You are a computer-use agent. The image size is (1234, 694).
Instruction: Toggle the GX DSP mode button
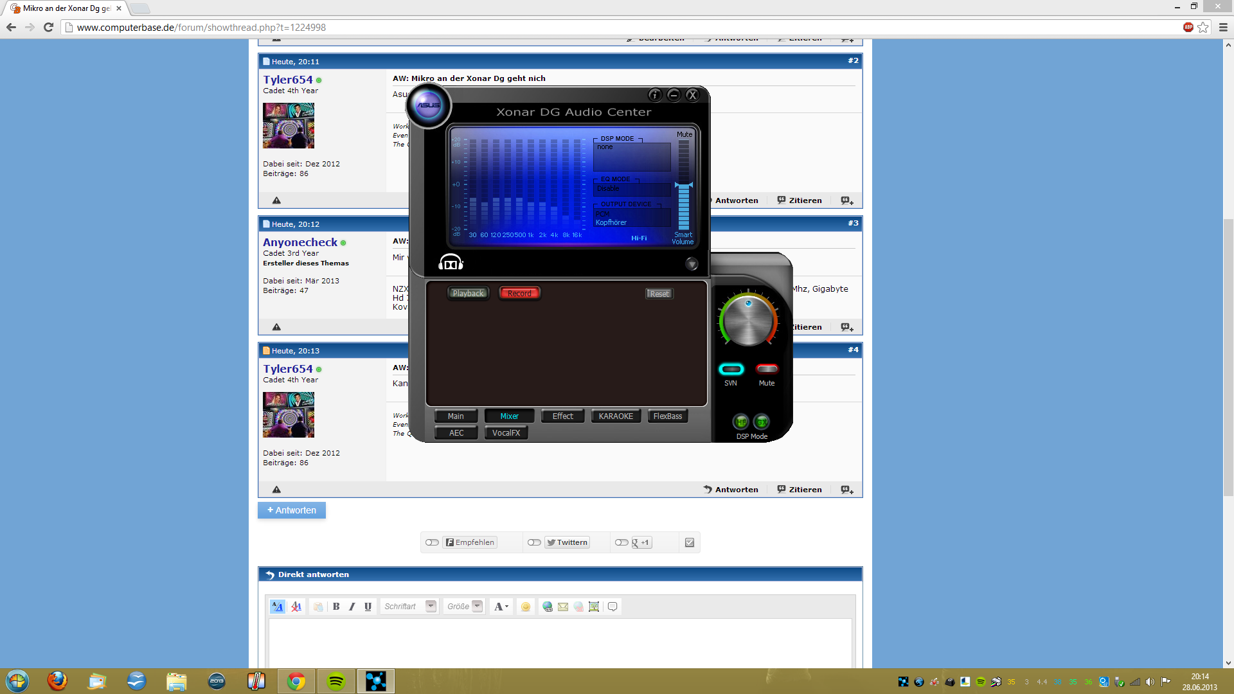pos(762,422)
